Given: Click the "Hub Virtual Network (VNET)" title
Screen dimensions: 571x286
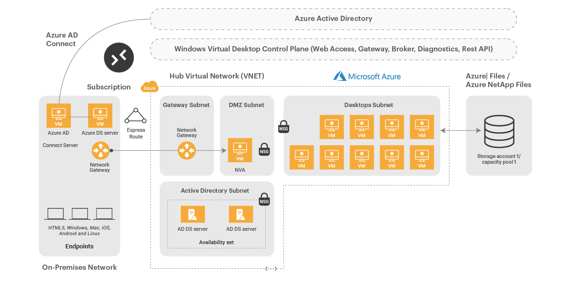Looking at the screenshot, I should (217, 76).
